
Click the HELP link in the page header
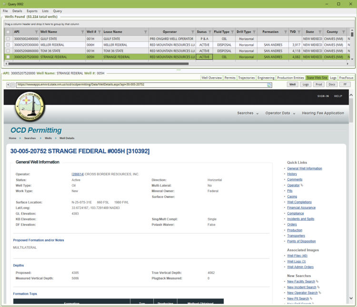[338, 96]
